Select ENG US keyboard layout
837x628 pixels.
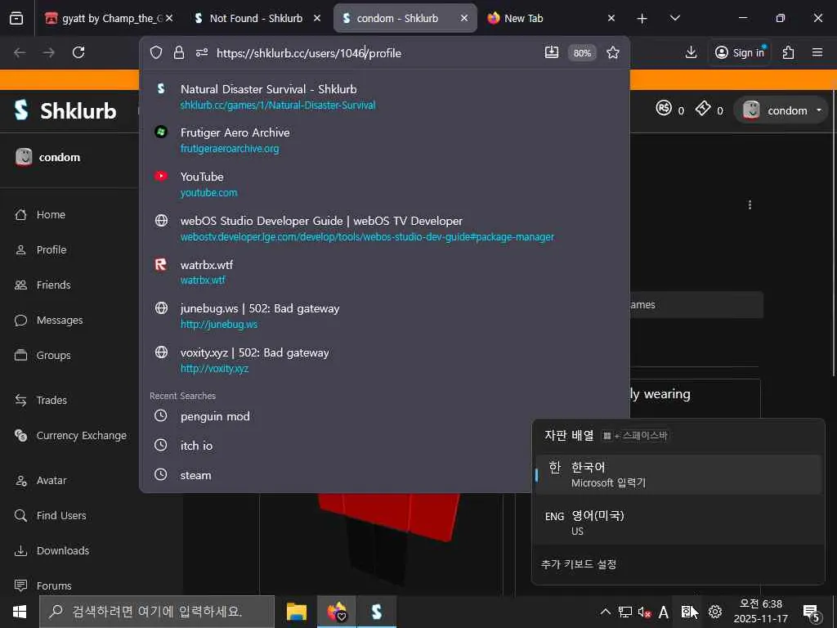point(678,523)
